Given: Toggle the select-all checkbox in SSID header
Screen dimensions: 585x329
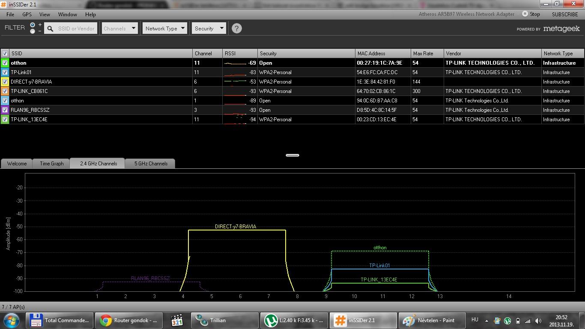Looking at the screenshot, I should pos(5,54).
